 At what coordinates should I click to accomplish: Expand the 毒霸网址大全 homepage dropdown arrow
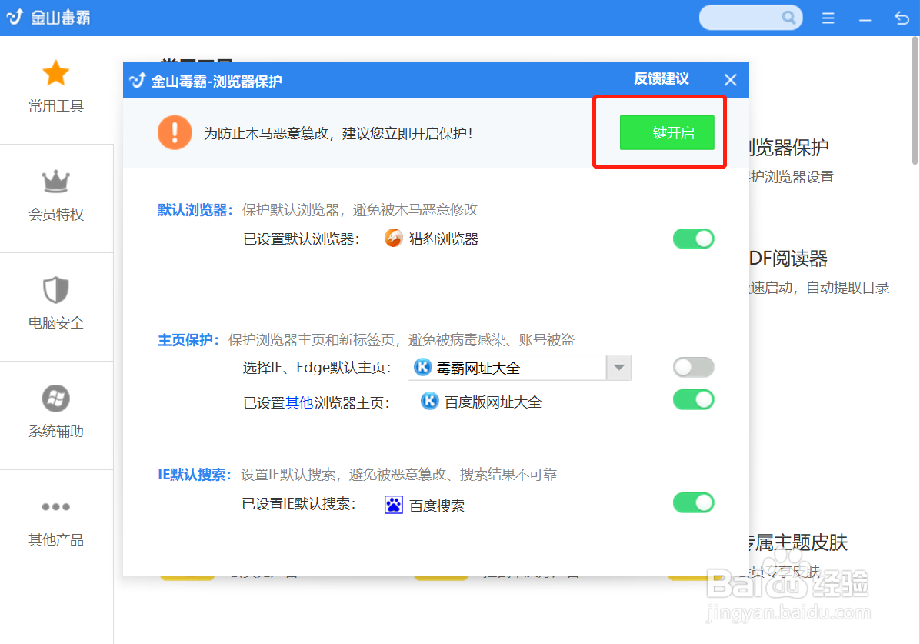point(619,368)
